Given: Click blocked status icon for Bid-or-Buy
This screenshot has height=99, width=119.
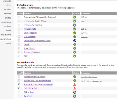Looking at the screenshot, I should [75, 92].
